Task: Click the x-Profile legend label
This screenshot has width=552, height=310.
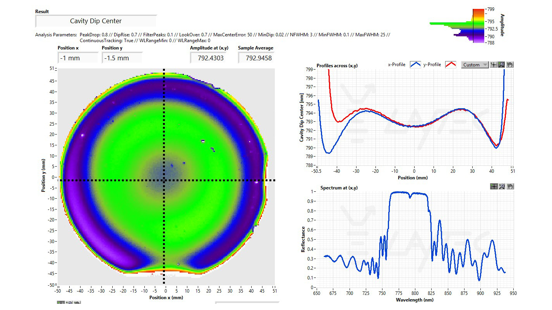Action: coord(397,65)
